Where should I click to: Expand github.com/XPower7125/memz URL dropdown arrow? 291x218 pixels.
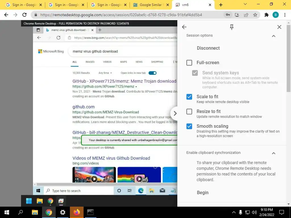coord(136,87)
